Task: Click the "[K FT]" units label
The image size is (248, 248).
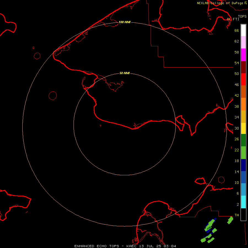Action: 233,19
